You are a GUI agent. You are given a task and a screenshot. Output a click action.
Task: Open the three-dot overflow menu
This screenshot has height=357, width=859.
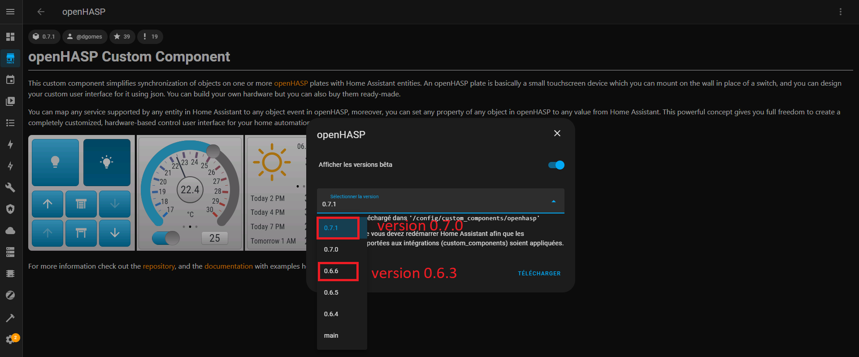click(x=841, y=12)
